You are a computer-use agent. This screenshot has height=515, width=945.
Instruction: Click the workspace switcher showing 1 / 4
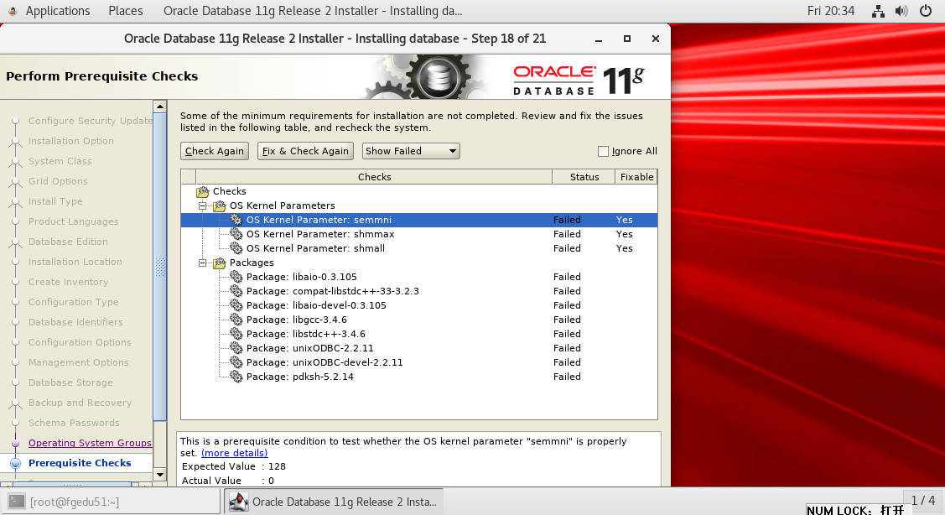coord(922,501)
